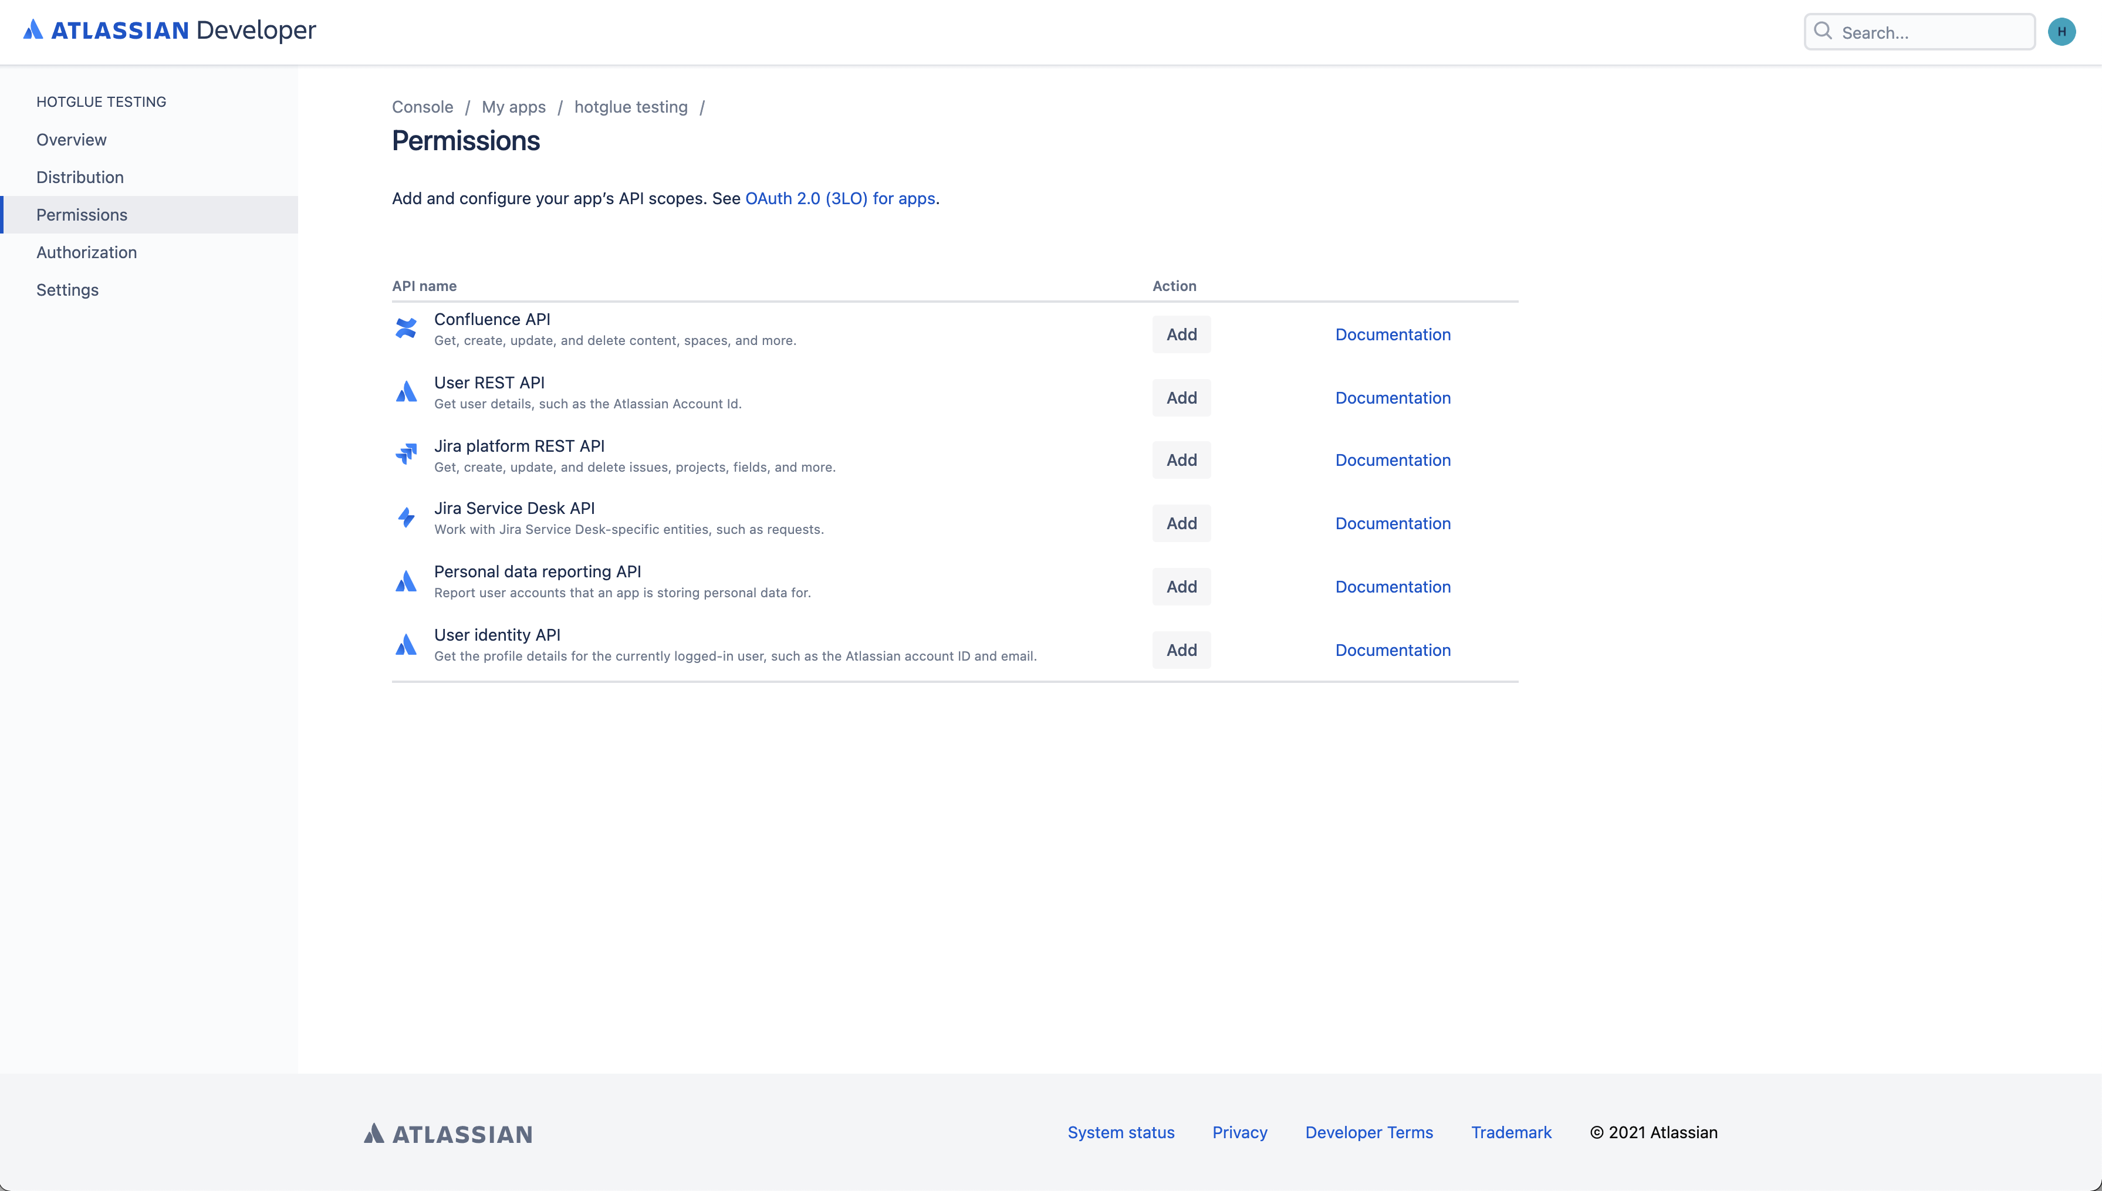Open the user avatar profile menu
The width and height of the screenshot is (2102, 1191).
pyautogui.click(x=2061, y=32)
